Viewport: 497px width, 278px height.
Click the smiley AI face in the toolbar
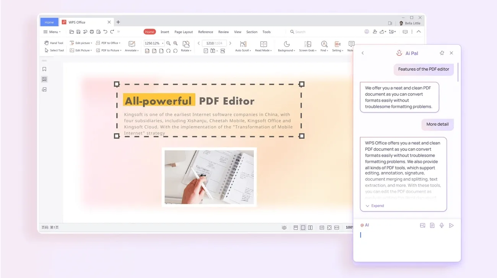click(367, 32)
